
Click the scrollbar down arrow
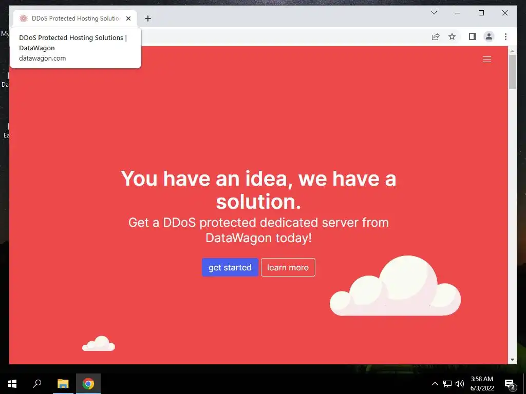pyautogui.click(x=512, y=360)
